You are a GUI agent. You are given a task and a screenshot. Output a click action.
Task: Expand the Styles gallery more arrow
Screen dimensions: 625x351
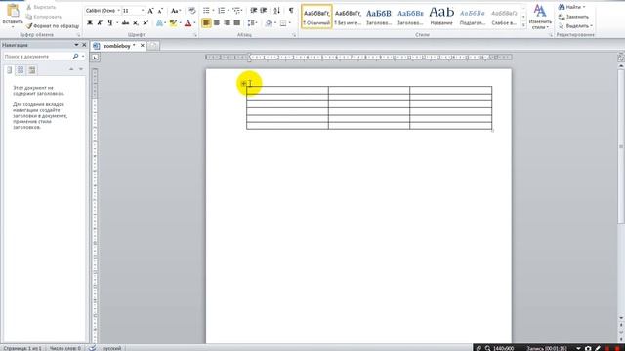(523, 25)
